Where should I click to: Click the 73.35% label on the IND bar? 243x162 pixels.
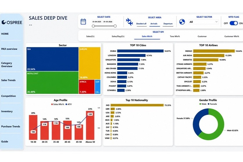168,105
